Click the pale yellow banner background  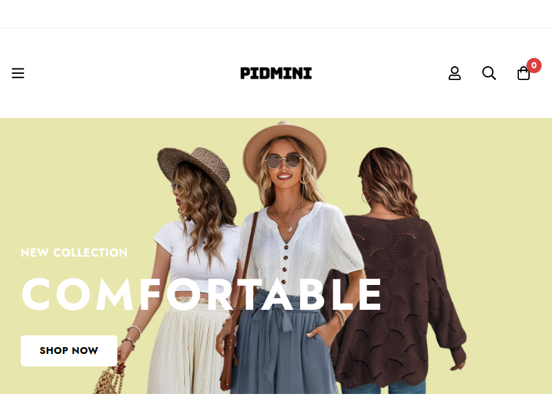(x=70, y=176)
